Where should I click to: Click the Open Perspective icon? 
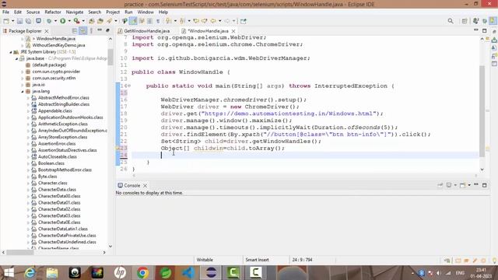point(464,21)
